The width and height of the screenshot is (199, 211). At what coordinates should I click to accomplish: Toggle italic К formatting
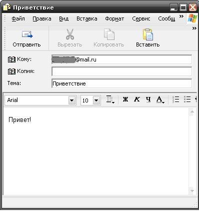137,99
